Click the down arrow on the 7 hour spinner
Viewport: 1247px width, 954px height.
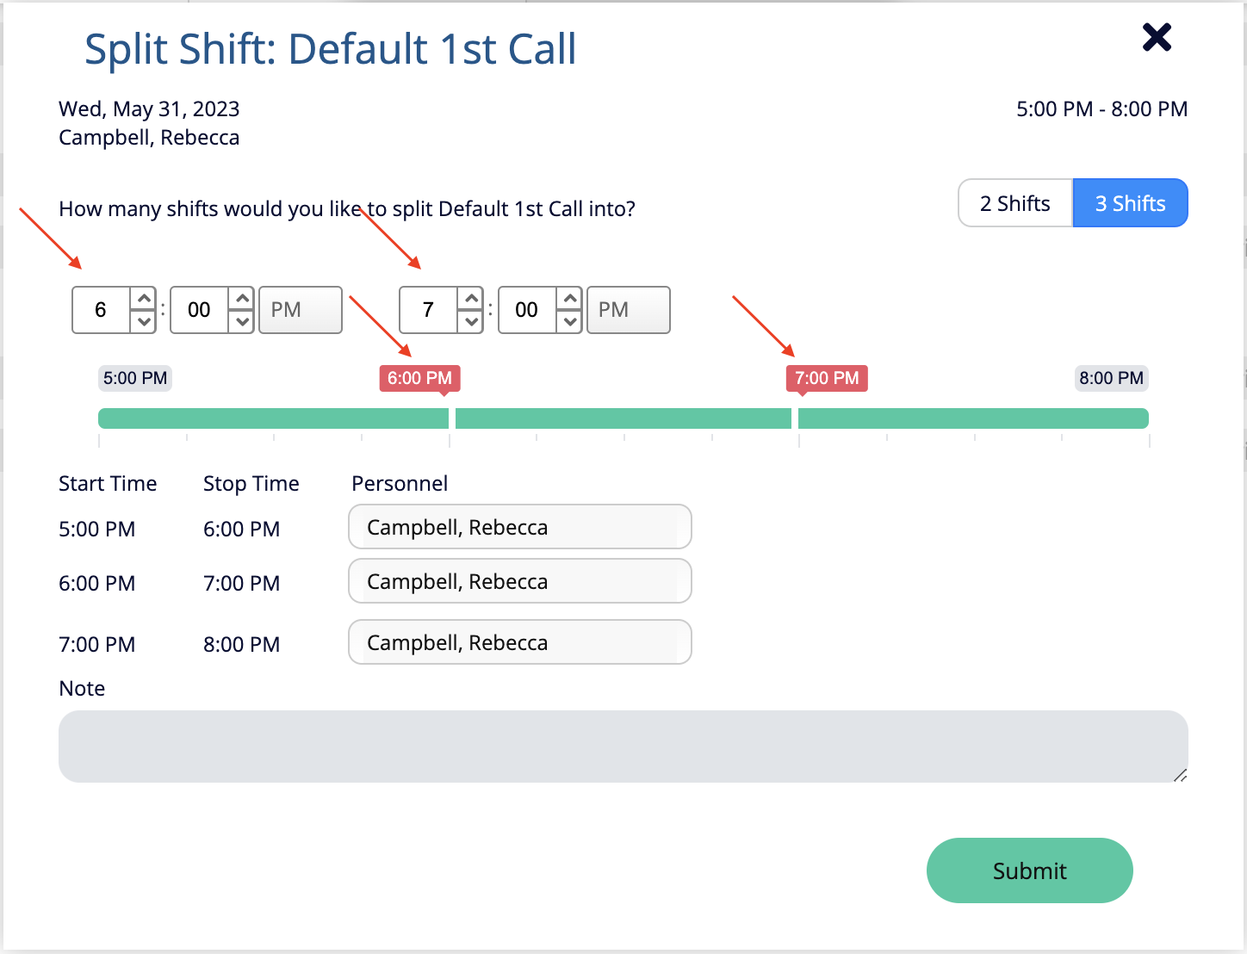click(x=471, y=320)
